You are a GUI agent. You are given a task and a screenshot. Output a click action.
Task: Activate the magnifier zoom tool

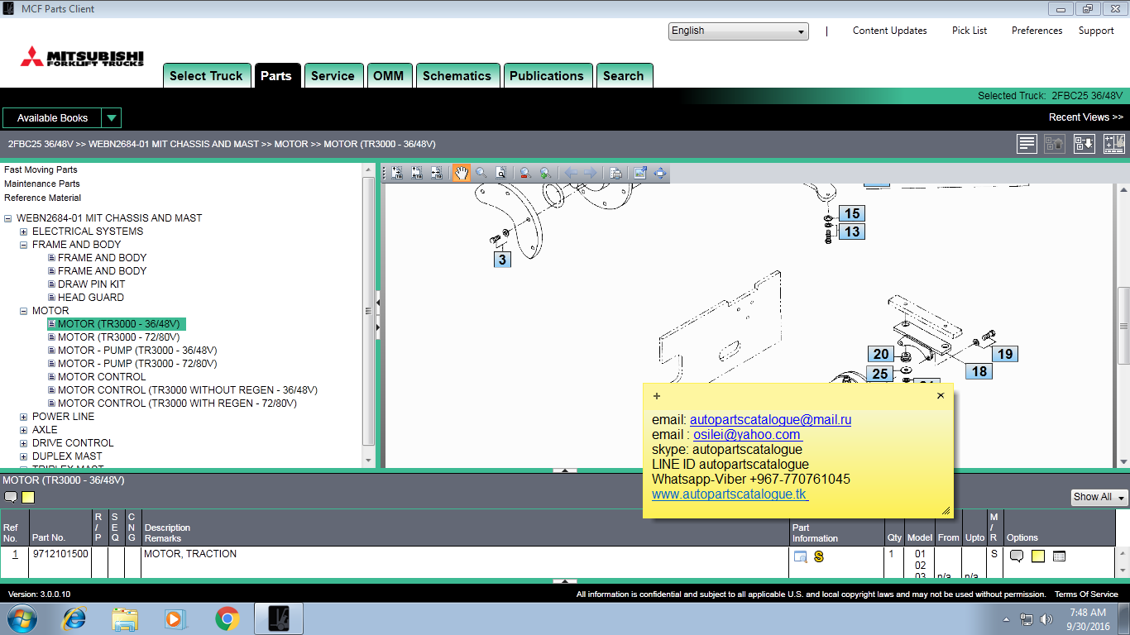point(481,173)
